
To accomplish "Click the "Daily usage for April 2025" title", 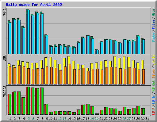I will click(34, 5).
